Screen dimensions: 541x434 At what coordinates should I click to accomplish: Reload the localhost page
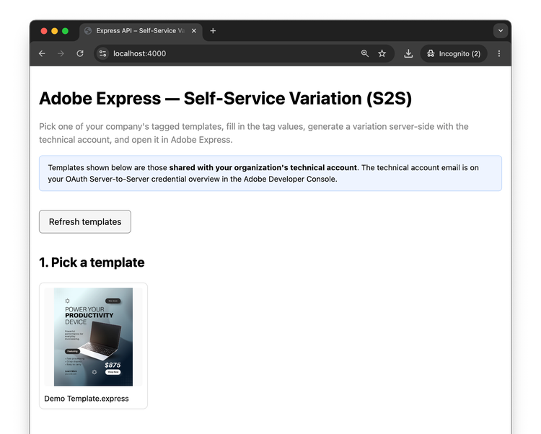coord(79,53)
